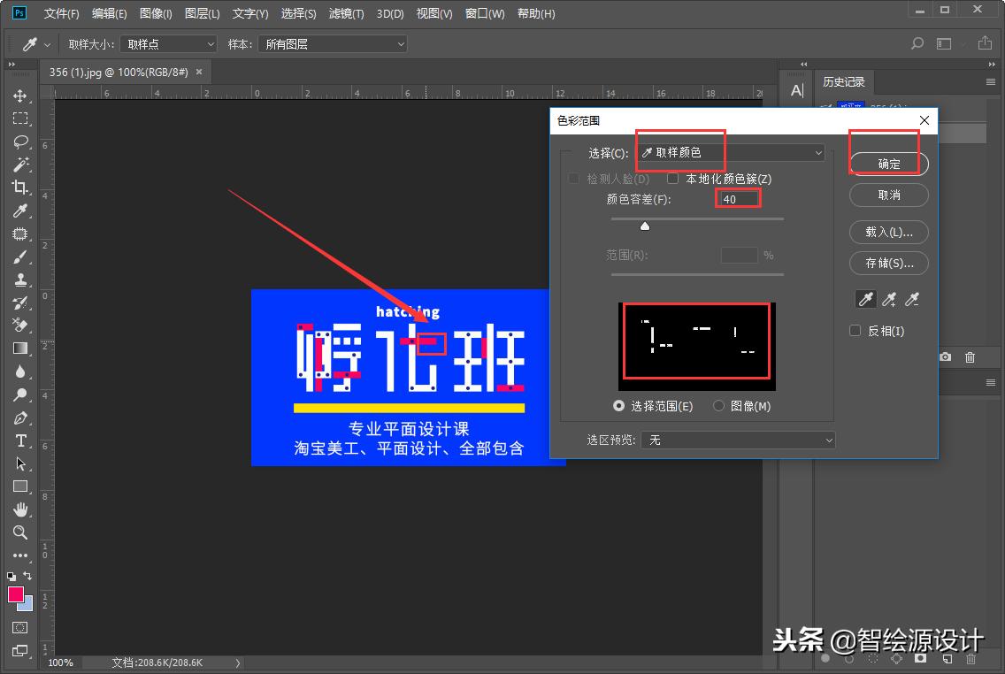Screen dimensions: 1005x674
Task: Enable the 本地化颜色簇 checkbox
Action: point(672,178)
